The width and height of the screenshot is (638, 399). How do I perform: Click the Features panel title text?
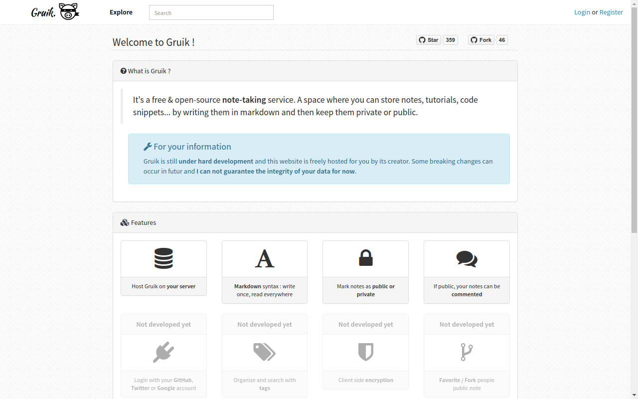click(144, 222)
